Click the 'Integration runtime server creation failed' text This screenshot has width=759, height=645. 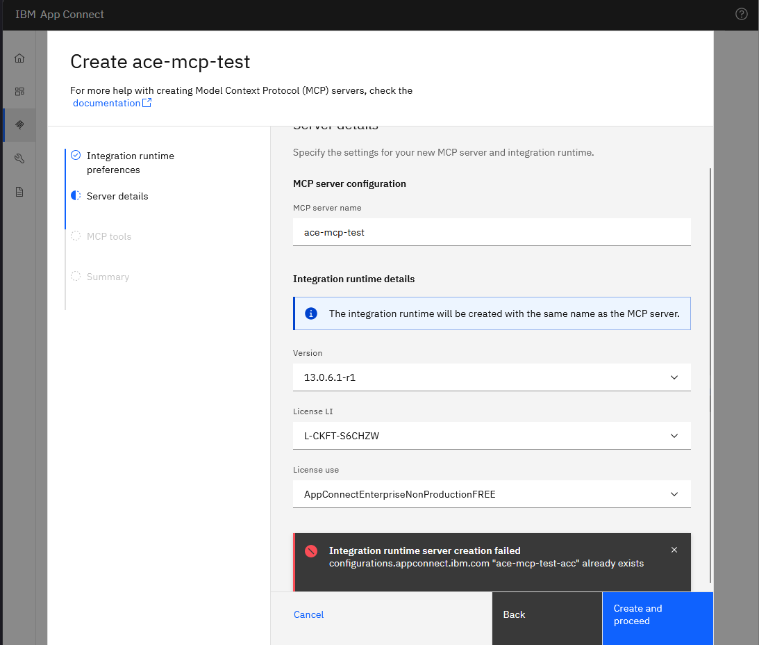(x=424, y=550)
